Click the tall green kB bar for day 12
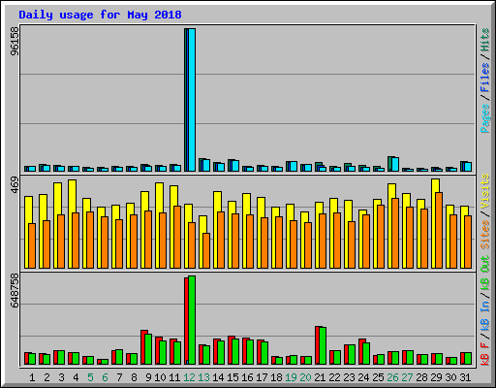Viewport: 496px width, 388px height. [192, 320]
